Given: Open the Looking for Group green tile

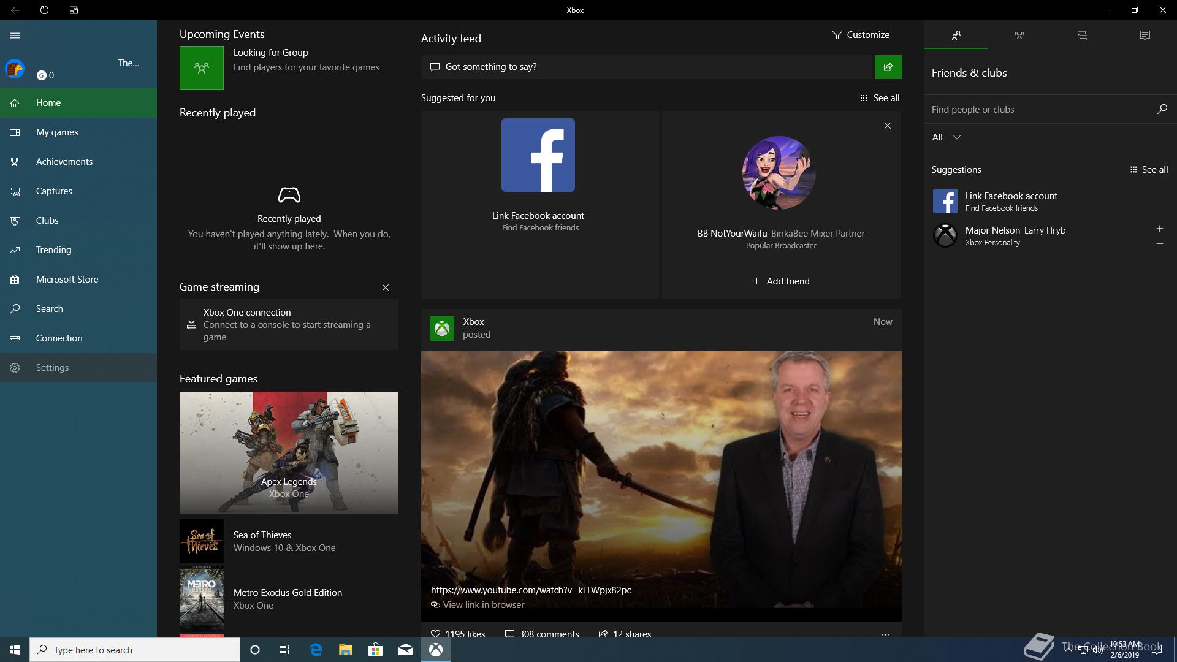Looking at the screenshot, I should click(202, 68).
